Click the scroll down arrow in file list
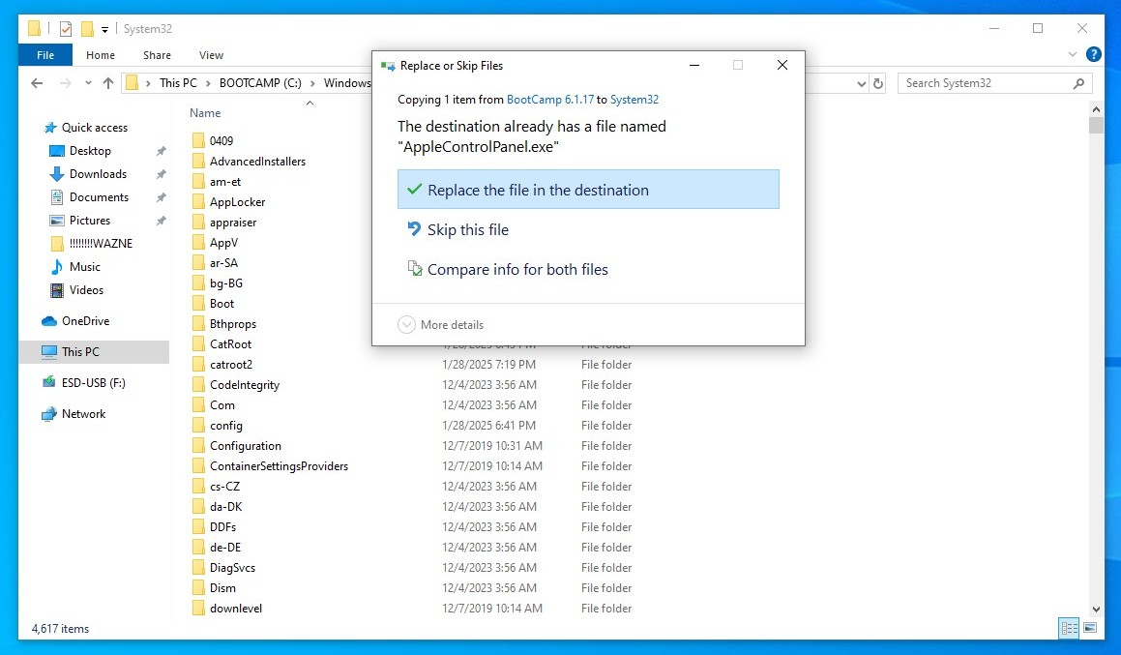This screenshot has width=1121, height=655. tap(1096, 610)
